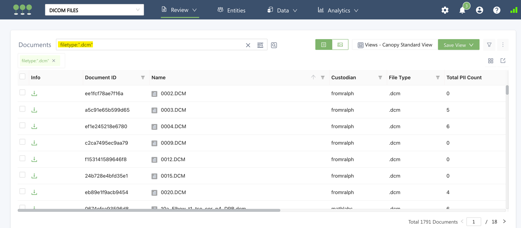This screenshot has height=228, width=521.
Task: Remove the filetype:".dcm" filter chip
Action: [x=54, y=61]
